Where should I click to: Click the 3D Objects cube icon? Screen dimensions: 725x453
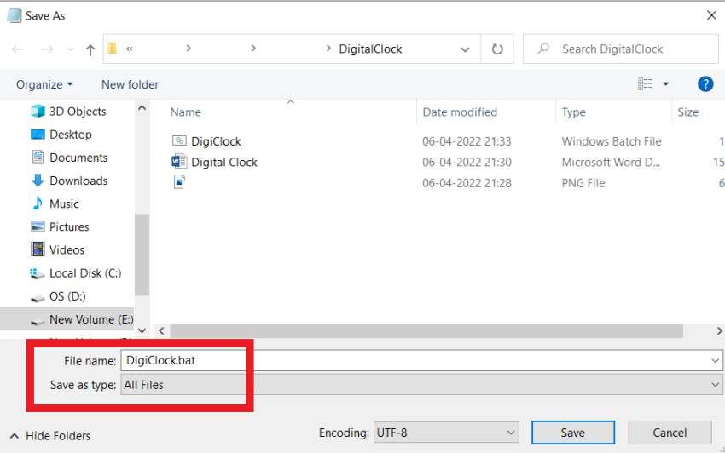(38, 111)
